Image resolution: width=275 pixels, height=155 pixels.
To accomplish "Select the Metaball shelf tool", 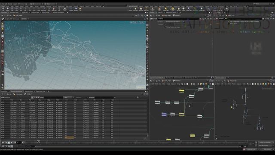I will tap(76, 9).
